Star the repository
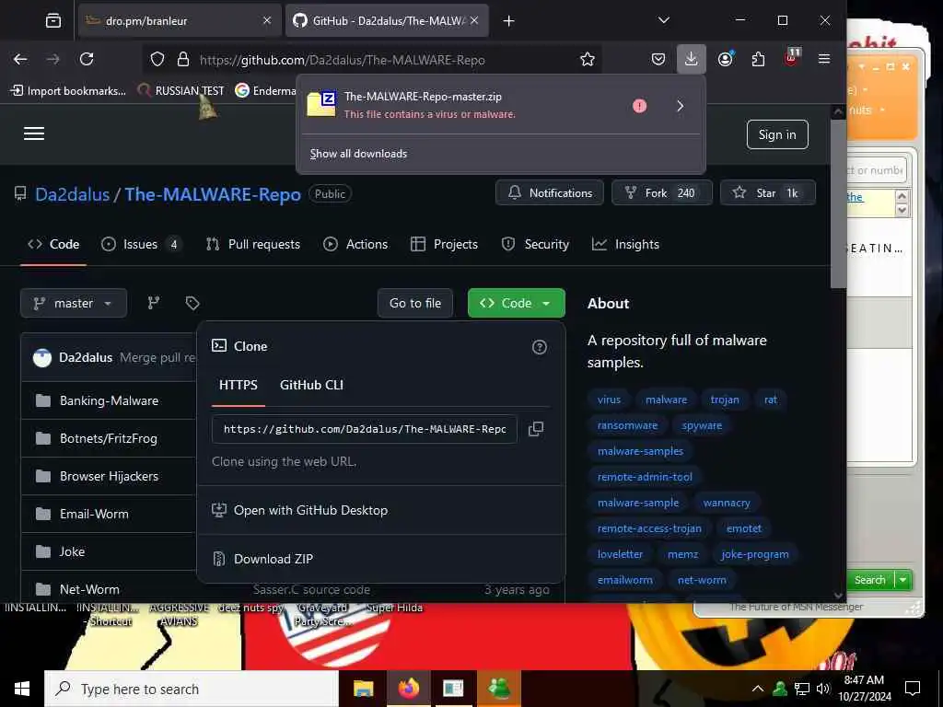 767,193
